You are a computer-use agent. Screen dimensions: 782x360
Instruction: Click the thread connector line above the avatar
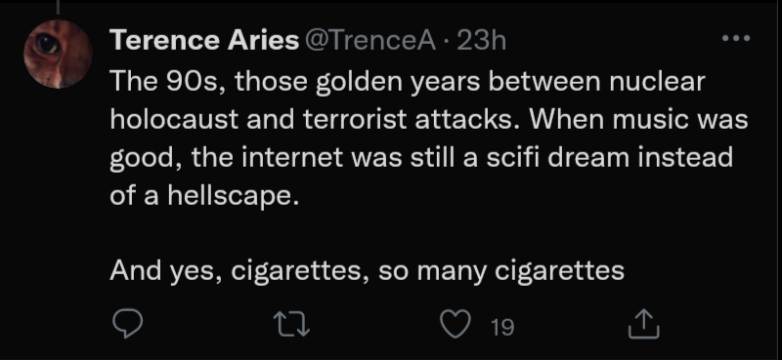pos(58,7)
